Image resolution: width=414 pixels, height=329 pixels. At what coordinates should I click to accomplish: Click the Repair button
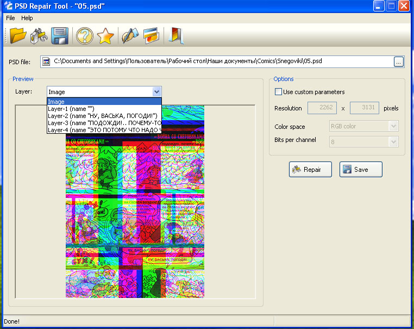(310, 169)
